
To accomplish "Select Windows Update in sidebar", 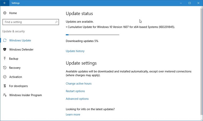I will tap(20, 40).
